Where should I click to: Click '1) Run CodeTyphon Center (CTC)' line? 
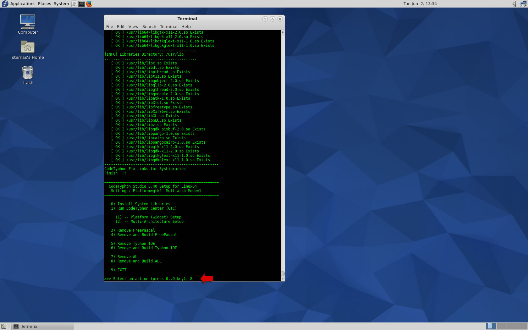pos(144,208)
